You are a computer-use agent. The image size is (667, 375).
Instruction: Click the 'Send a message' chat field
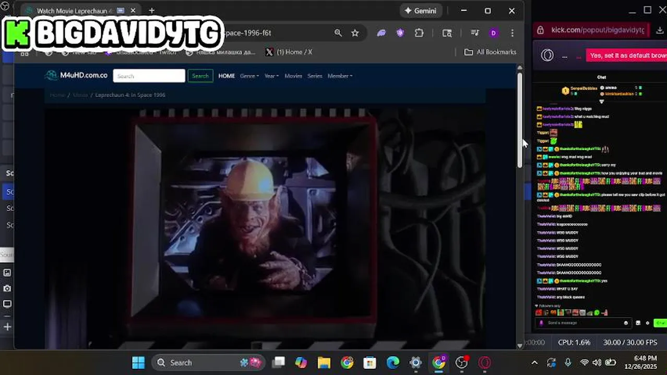point(583,323)
